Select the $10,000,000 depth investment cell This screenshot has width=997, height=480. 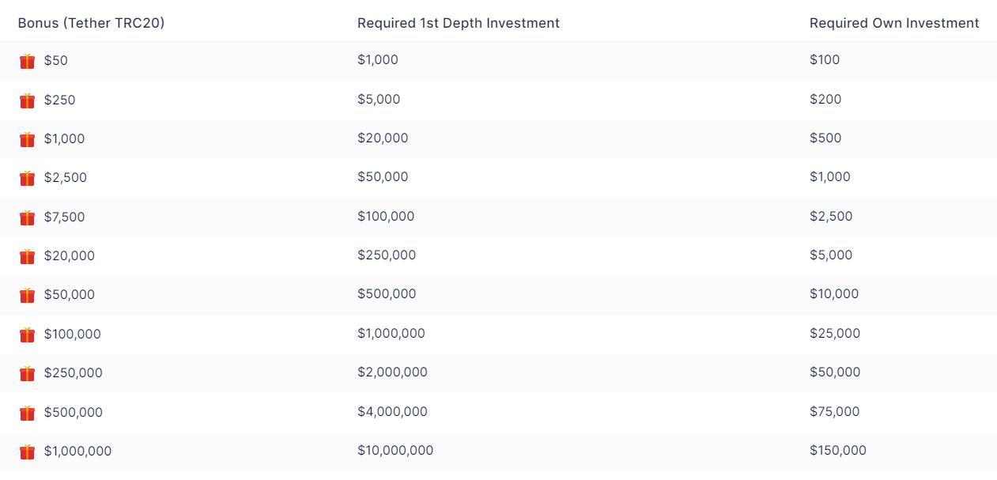(395, 451)
